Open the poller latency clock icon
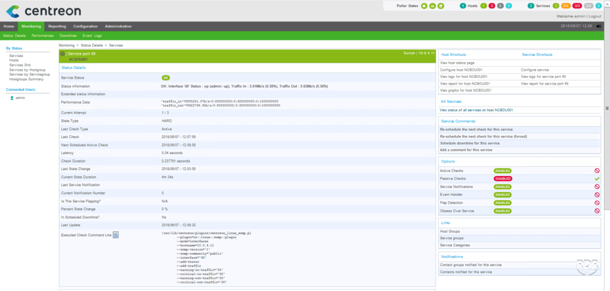 424,6
